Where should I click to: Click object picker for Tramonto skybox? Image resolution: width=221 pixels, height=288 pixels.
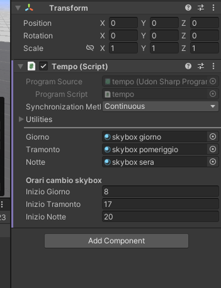click(x=213, y=149)
